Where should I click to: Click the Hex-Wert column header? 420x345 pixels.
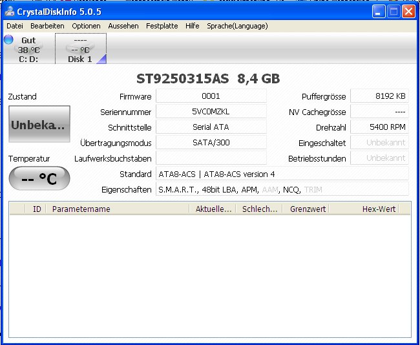tap(364, 209)
